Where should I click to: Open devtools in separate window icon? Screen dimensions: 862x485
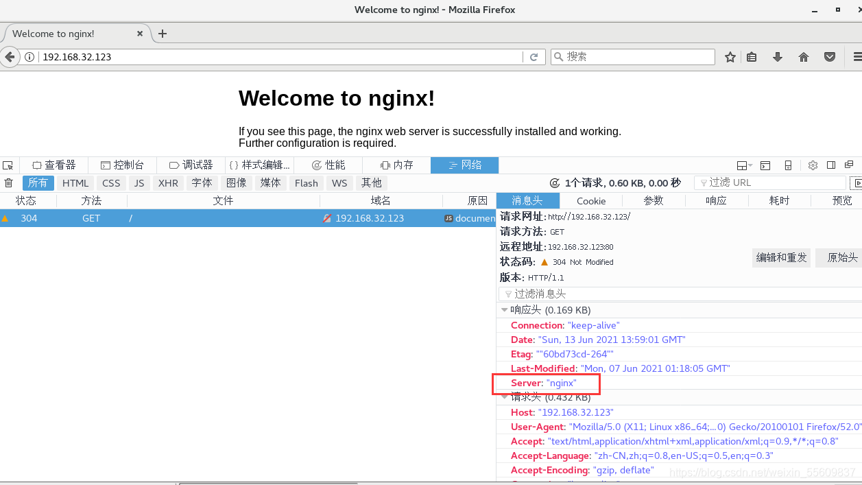click(849, 165)
